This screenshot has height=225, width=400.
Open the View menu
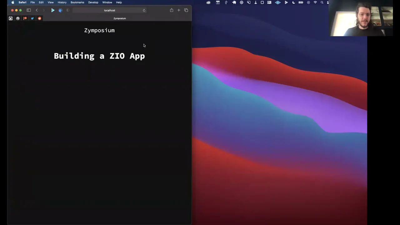pyautogui.click(x=51, y=2)
